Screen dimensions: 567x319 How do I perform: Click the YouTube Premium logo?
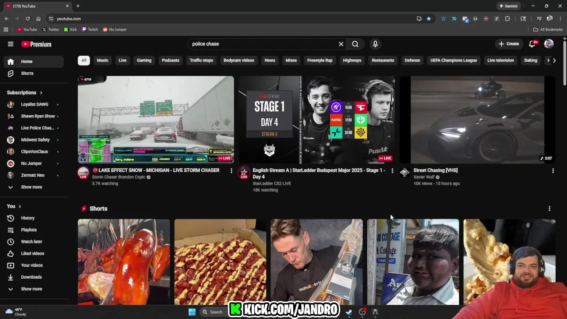36,44
